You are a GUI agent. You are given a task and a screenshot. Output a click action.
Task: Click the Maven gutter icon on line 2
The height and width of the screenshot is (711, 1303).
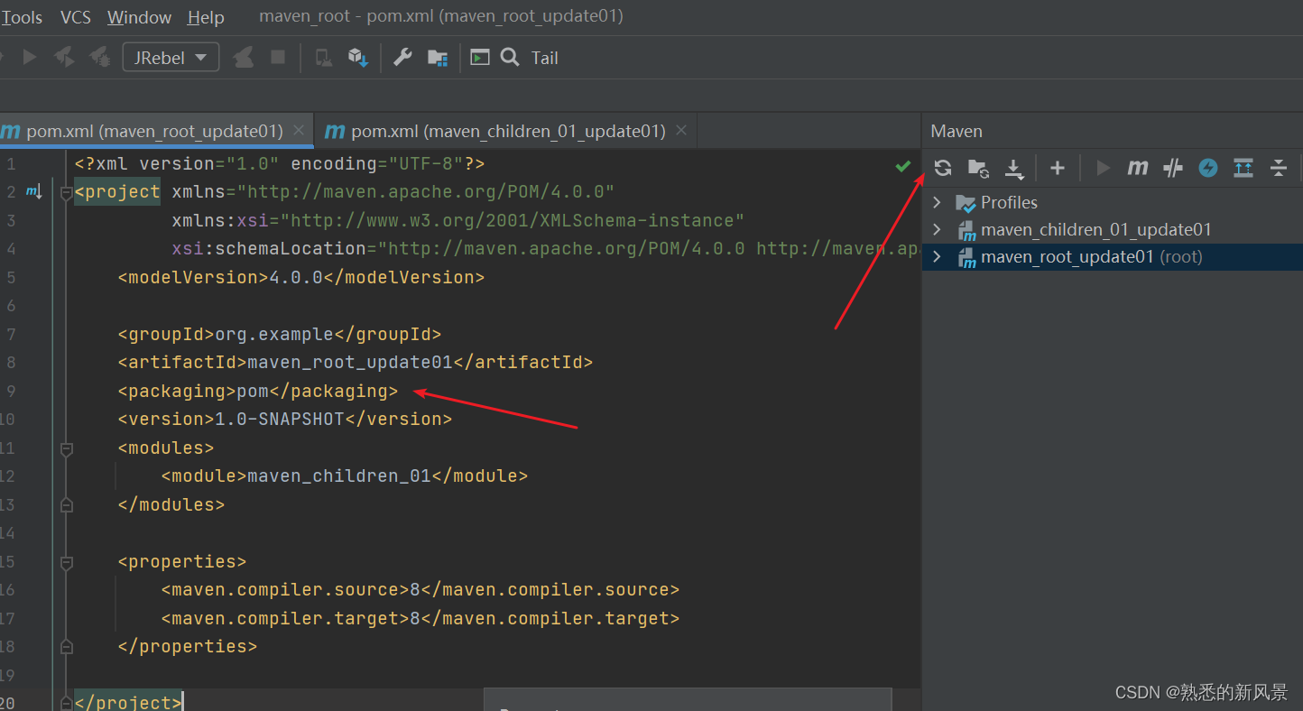click(34, 191)
